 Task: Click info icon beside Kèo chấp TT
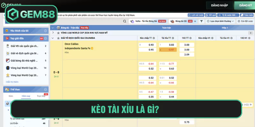(x=154, y=38)
